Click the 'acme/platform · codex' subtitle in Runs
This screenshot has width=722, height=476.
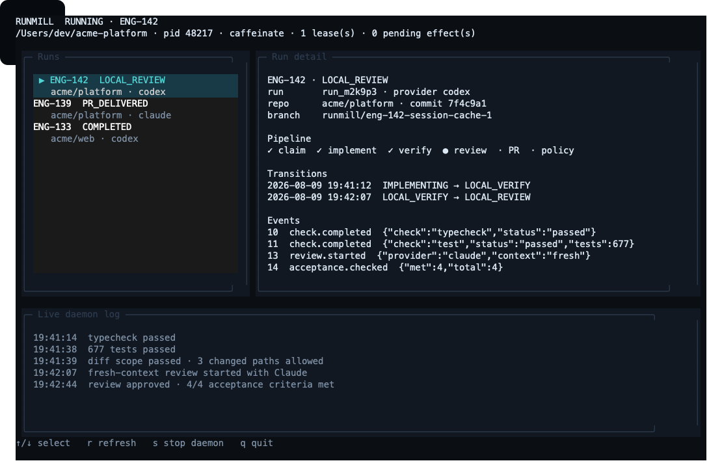(108, 92)
